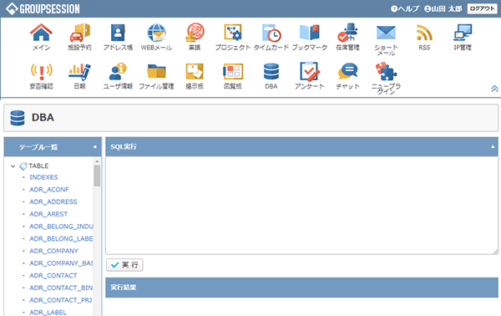Viewport: 501px width, 316px height.
Task: Click the ログアウト logout button
Action: coord(482,8)
